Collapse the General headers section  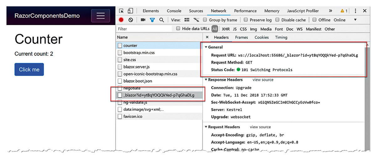pos(206,47)
